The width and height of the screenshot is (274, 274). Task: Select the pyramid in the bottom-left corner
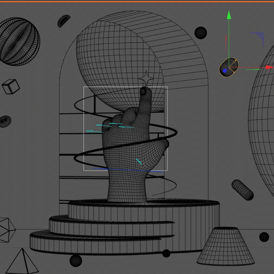tap(22, 261)
